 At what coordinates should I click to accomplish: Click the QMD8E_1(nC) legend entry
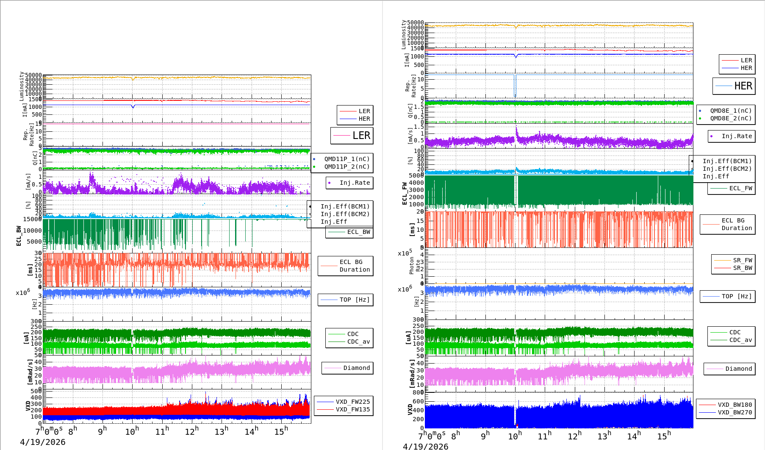(x=730, y=111)
